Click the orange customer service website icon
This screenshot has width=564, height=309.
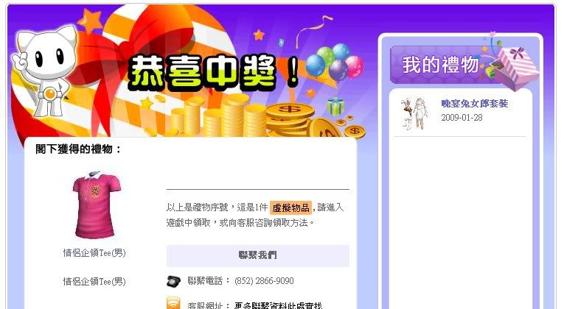click(173, 303)
